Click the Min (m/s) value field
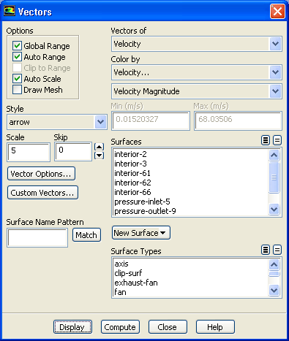This screenshot has width=289, height=341. [x=151, y=120]
